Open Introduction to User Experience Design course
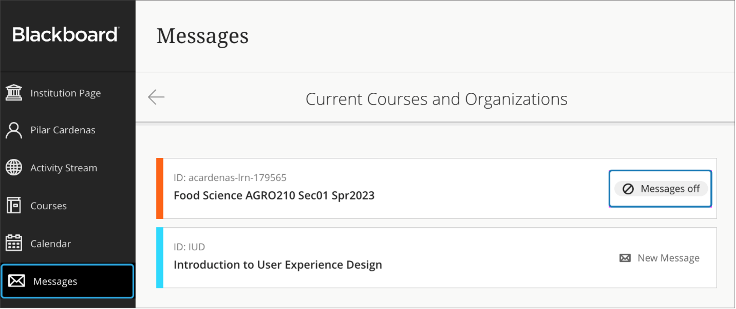736x309 pixels. [278, 265]
